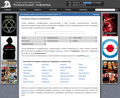This screenshot has height=98, width=120.
Task: Follow the Релизы link in the text
Action: [59, 51]
